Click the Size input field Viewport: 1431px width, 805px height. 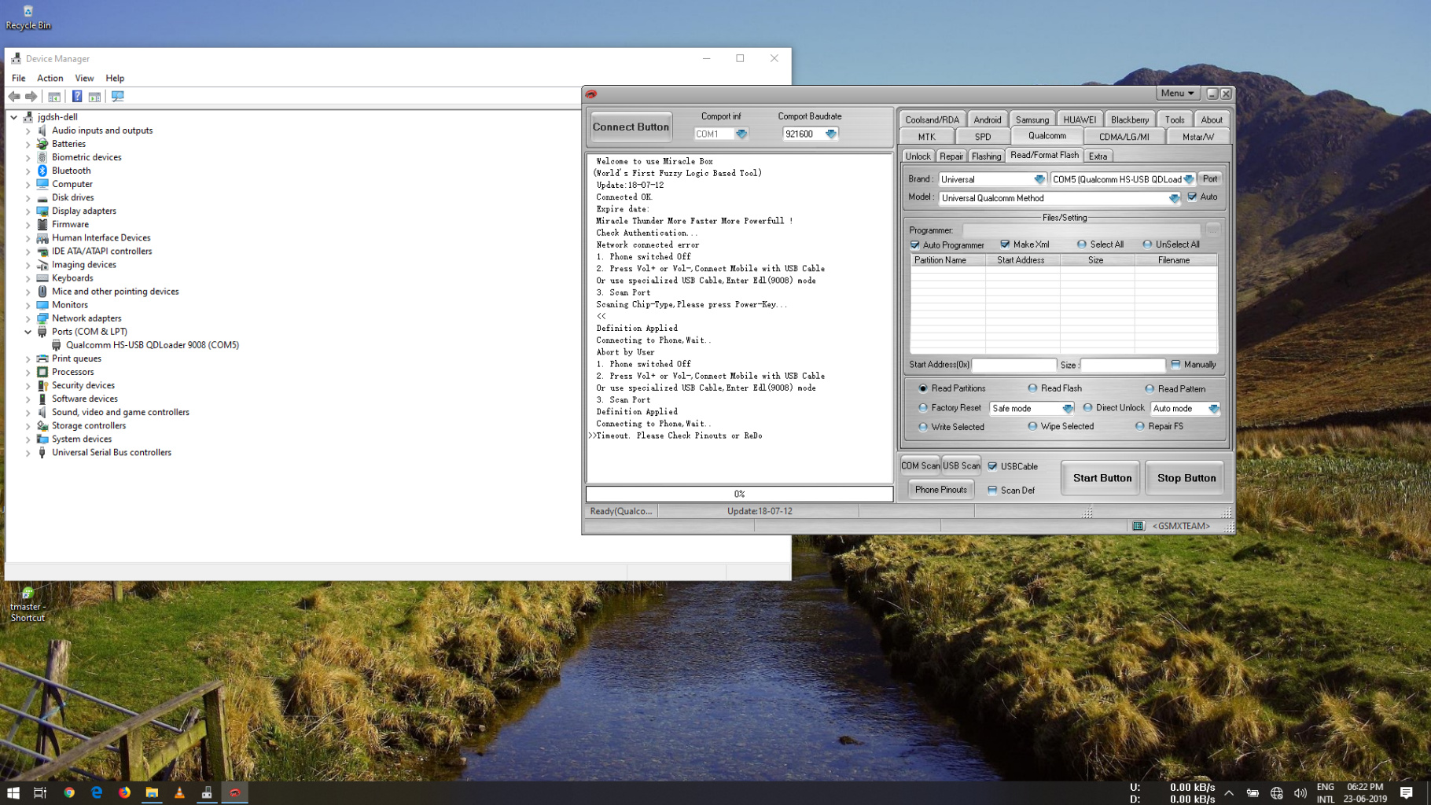point(1123,365)
